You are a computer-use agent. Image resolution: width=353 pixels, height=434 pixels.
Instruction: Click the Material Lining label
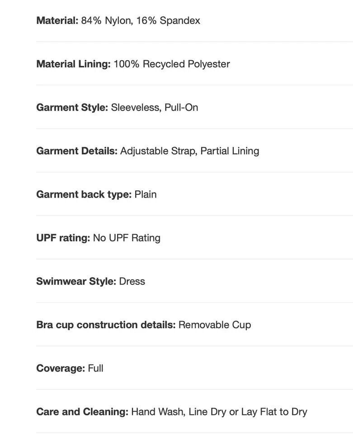point(74,64)
